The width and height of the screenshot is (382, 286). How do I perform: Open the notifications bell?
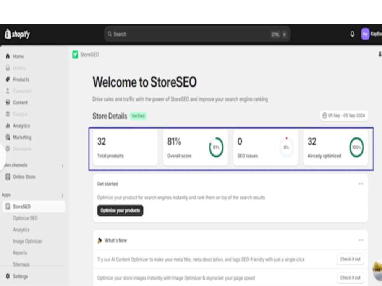pyautogui.click(x=352, y=34)
